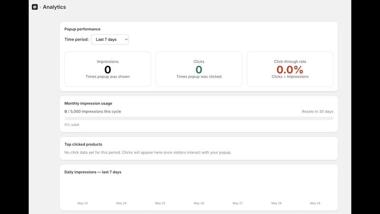
Task: Click the Analytics page title
Action: click(x=54, y=7)
